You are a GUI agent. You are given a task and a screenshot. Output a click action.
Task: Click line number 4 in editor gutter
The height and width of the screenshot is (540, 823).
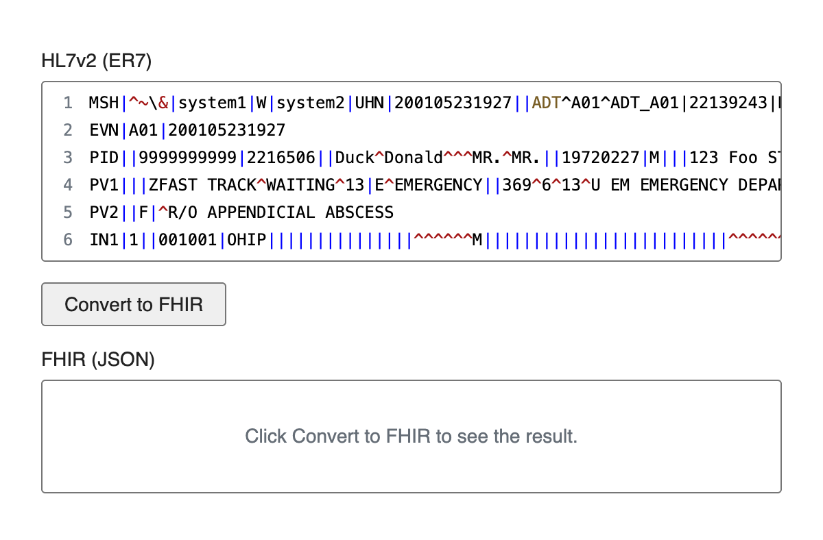68,185
